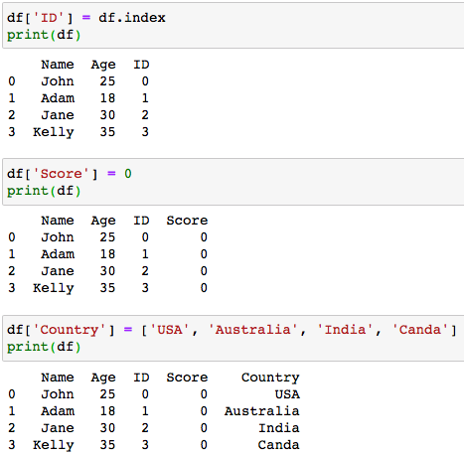Click 'Canda' inside the Country list code

point(419,330)
